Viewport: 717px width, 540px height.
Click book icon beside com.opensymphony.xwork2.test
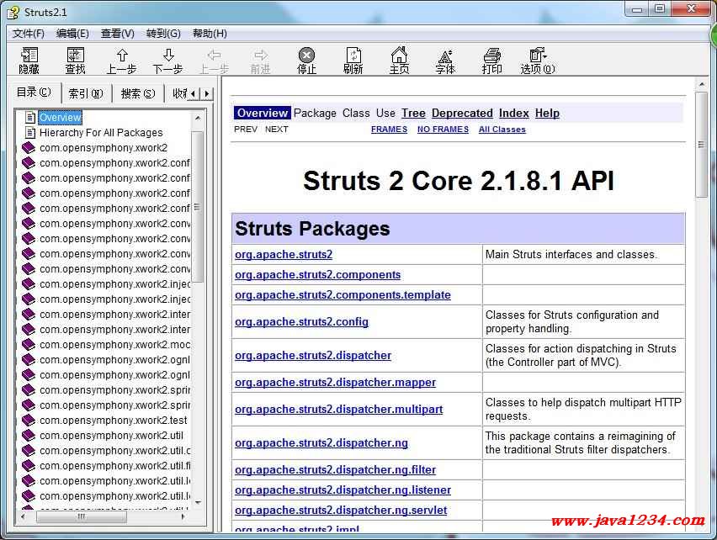[x=29, y=420]
